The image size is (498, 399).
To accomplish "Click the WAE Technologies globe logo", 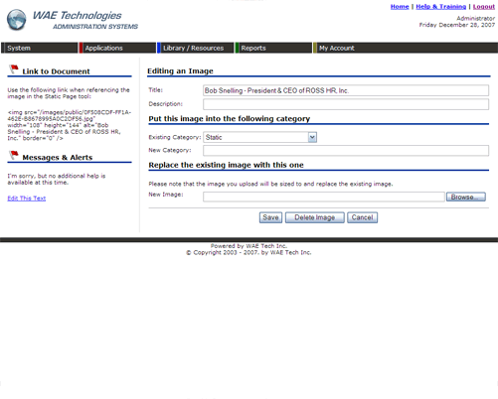I will (17, 20).
